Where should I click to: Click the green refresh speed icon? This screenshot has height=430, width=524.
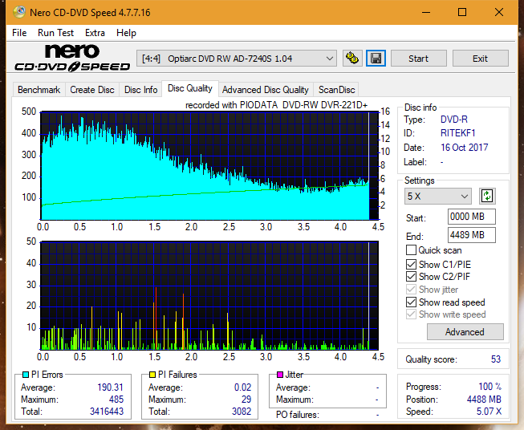(487, 196)
